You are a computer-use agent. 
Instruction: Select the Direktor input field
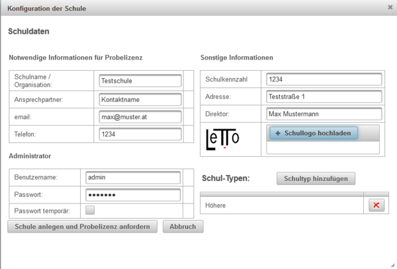click(324, 114)
